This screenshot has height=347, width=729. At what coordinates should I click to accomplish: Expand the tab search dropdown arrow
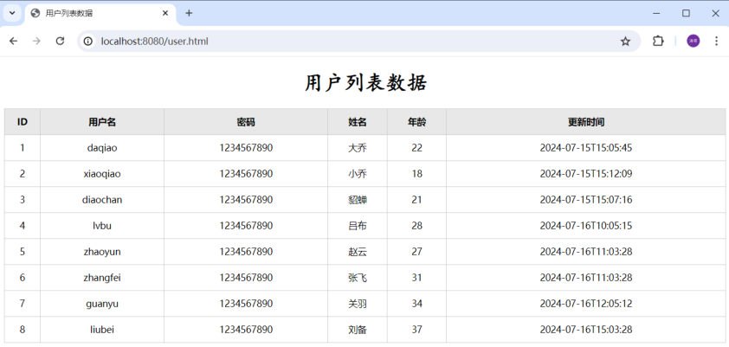(12, 13)
